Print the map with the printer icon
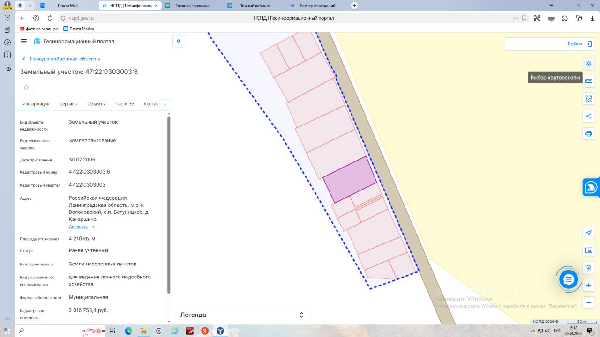 click(589, 134)
